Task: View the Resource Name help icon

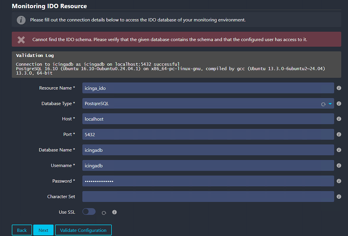Action: click(338, 88)
